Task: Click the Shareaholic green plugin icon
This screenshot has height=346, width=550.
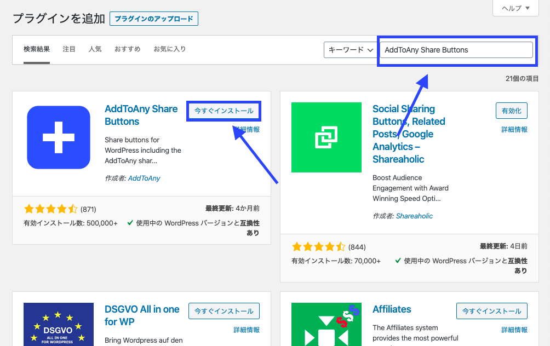Action: 326,137
